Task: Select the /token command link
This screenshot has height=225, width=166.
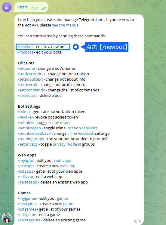Action: (24, 112)
